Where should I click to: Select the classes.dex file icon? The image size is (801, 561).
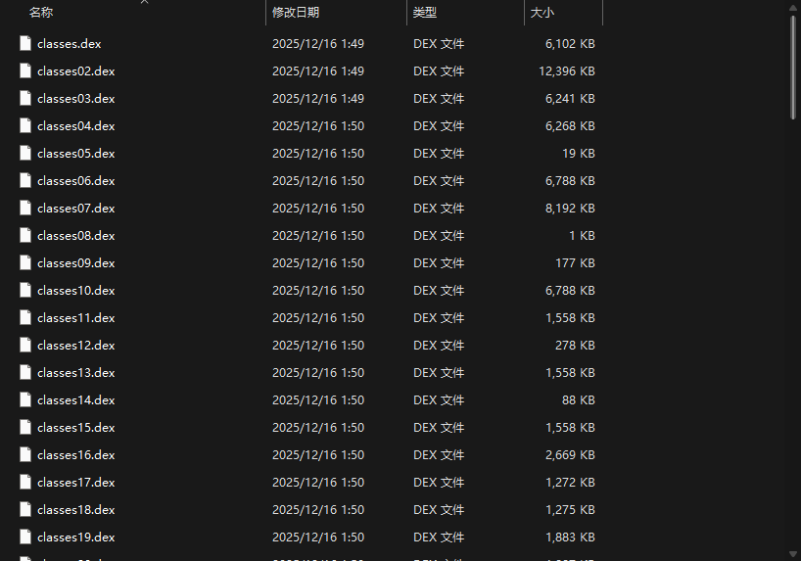coord(25,43)
